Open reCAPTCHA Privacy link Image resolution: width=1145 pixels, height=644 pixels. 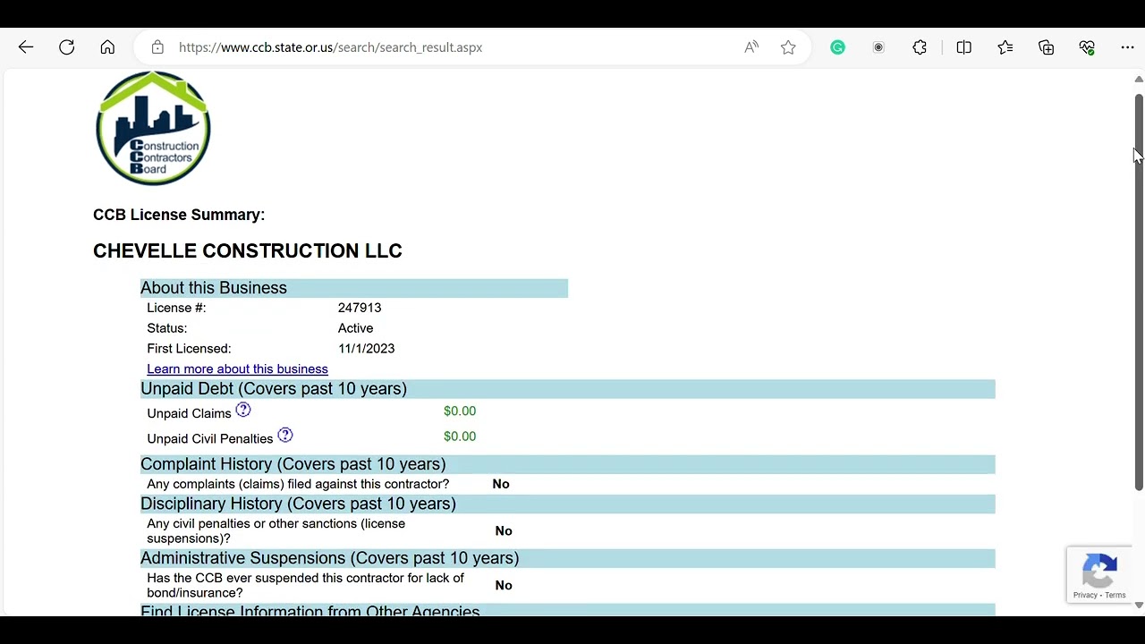[x=1085, y=595]
